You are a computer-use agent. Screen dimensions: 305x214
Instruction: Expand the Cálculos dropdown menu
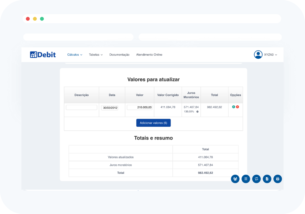tap(74, 55)
